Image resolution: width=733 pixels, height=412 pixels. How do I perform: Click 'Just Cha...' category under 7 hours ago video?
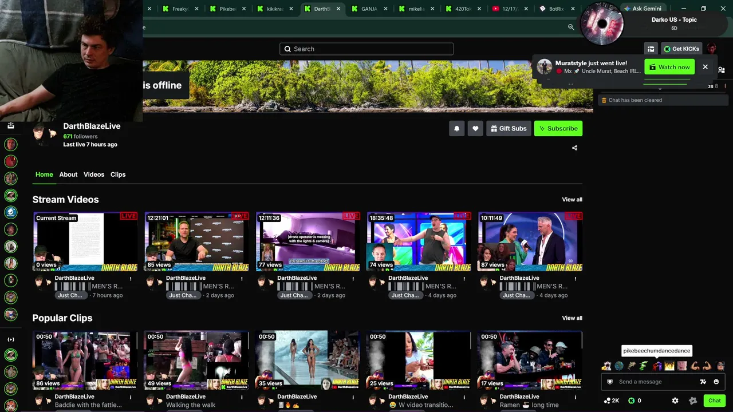[70, 295]
